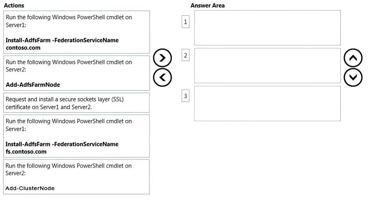
Task: Click answer area slot 2 box
Action: point(267,66)
